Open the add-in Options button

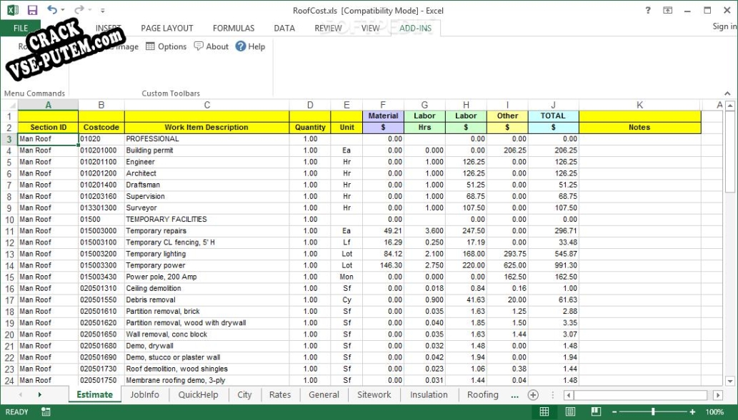point(166,46)
